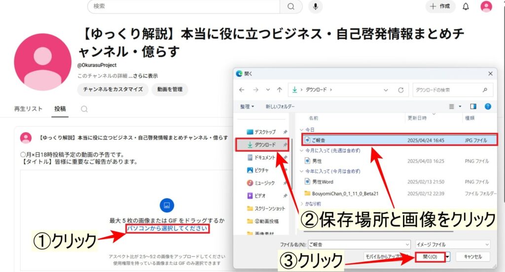Image resolution: width=505 pixels, height=272 pixels.
Task: Click the 作成 button
Action: click(x=440, y=6)
